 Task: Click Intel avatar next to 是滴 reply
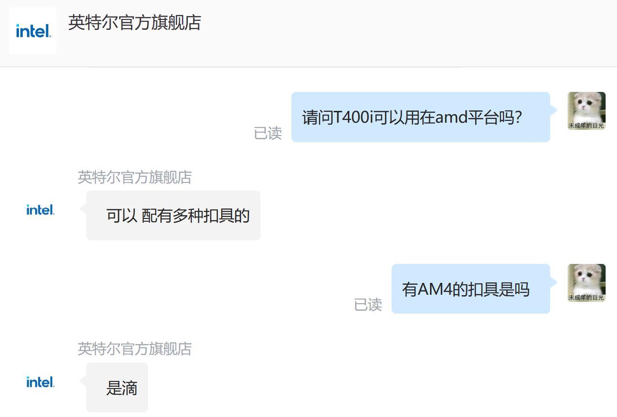coord(40,382)
